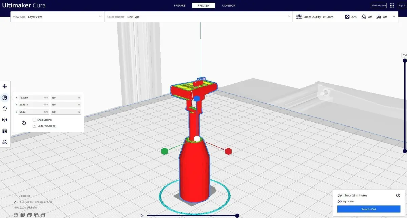
Task: Grab the top layer slider handle
Action: (x=405, y=61)
